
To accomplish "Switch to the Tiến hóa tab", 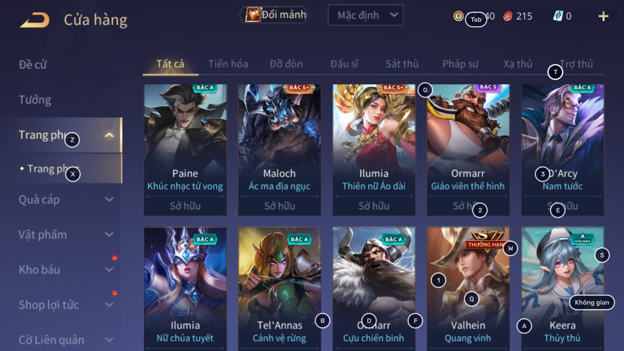I will (x=228, y=64).
